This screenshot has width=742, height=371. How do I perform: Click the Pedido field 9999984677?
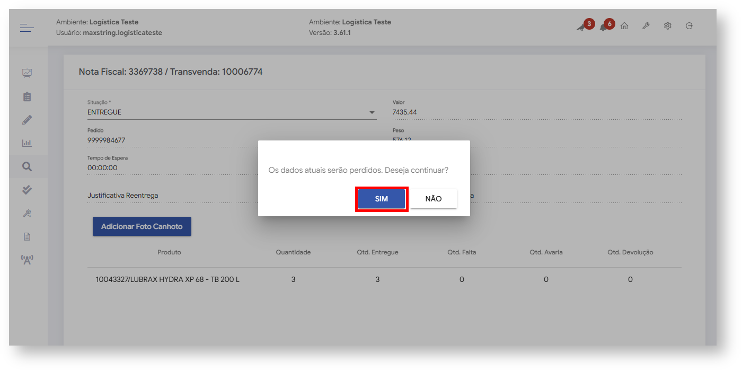232,140
